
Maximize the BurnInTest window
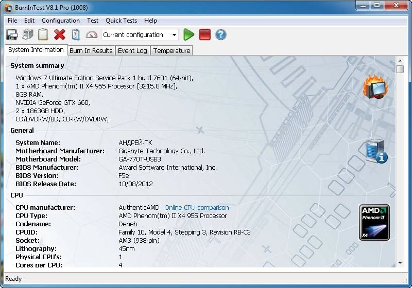[x=377, y=6]
